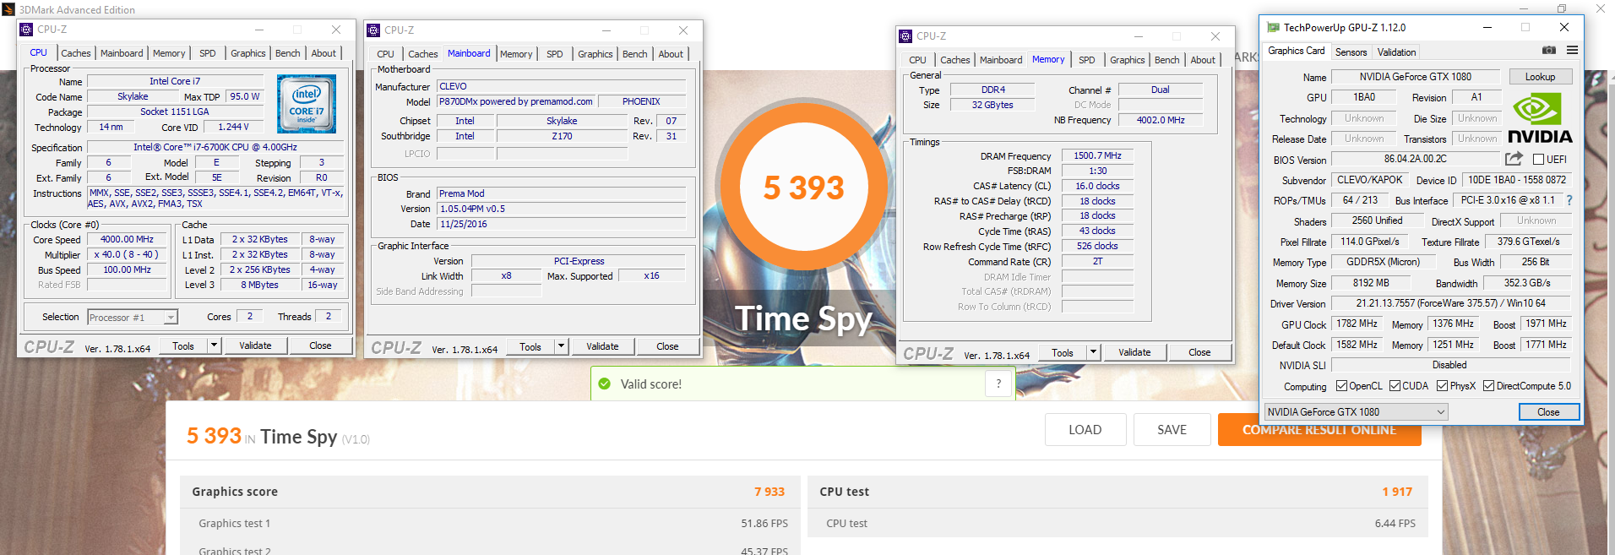Image resolution: width=1615 pixels, height=555 pixels.
Task: Click the Intel Core i7 logo badge
Action: [x=307, y=104]
